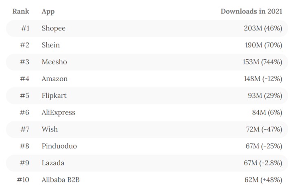
Task: Click the Downloads in 2021 header
Action: (251, 11)
